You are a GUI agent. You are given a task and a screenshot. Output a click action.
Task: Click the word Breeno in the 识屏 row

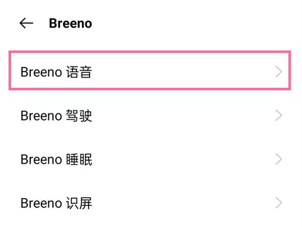[41, 203]
